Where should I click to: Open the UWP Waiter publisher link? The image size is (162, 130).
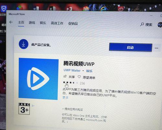point(72,71)
